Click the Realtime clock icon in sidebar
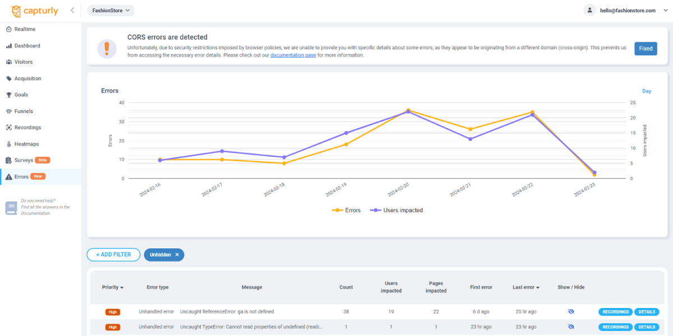The width and height of the screenshot is (673, 336). (x=9, y=29)
